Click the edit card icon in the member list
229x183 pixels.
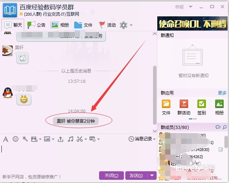(x=221, y=149)
